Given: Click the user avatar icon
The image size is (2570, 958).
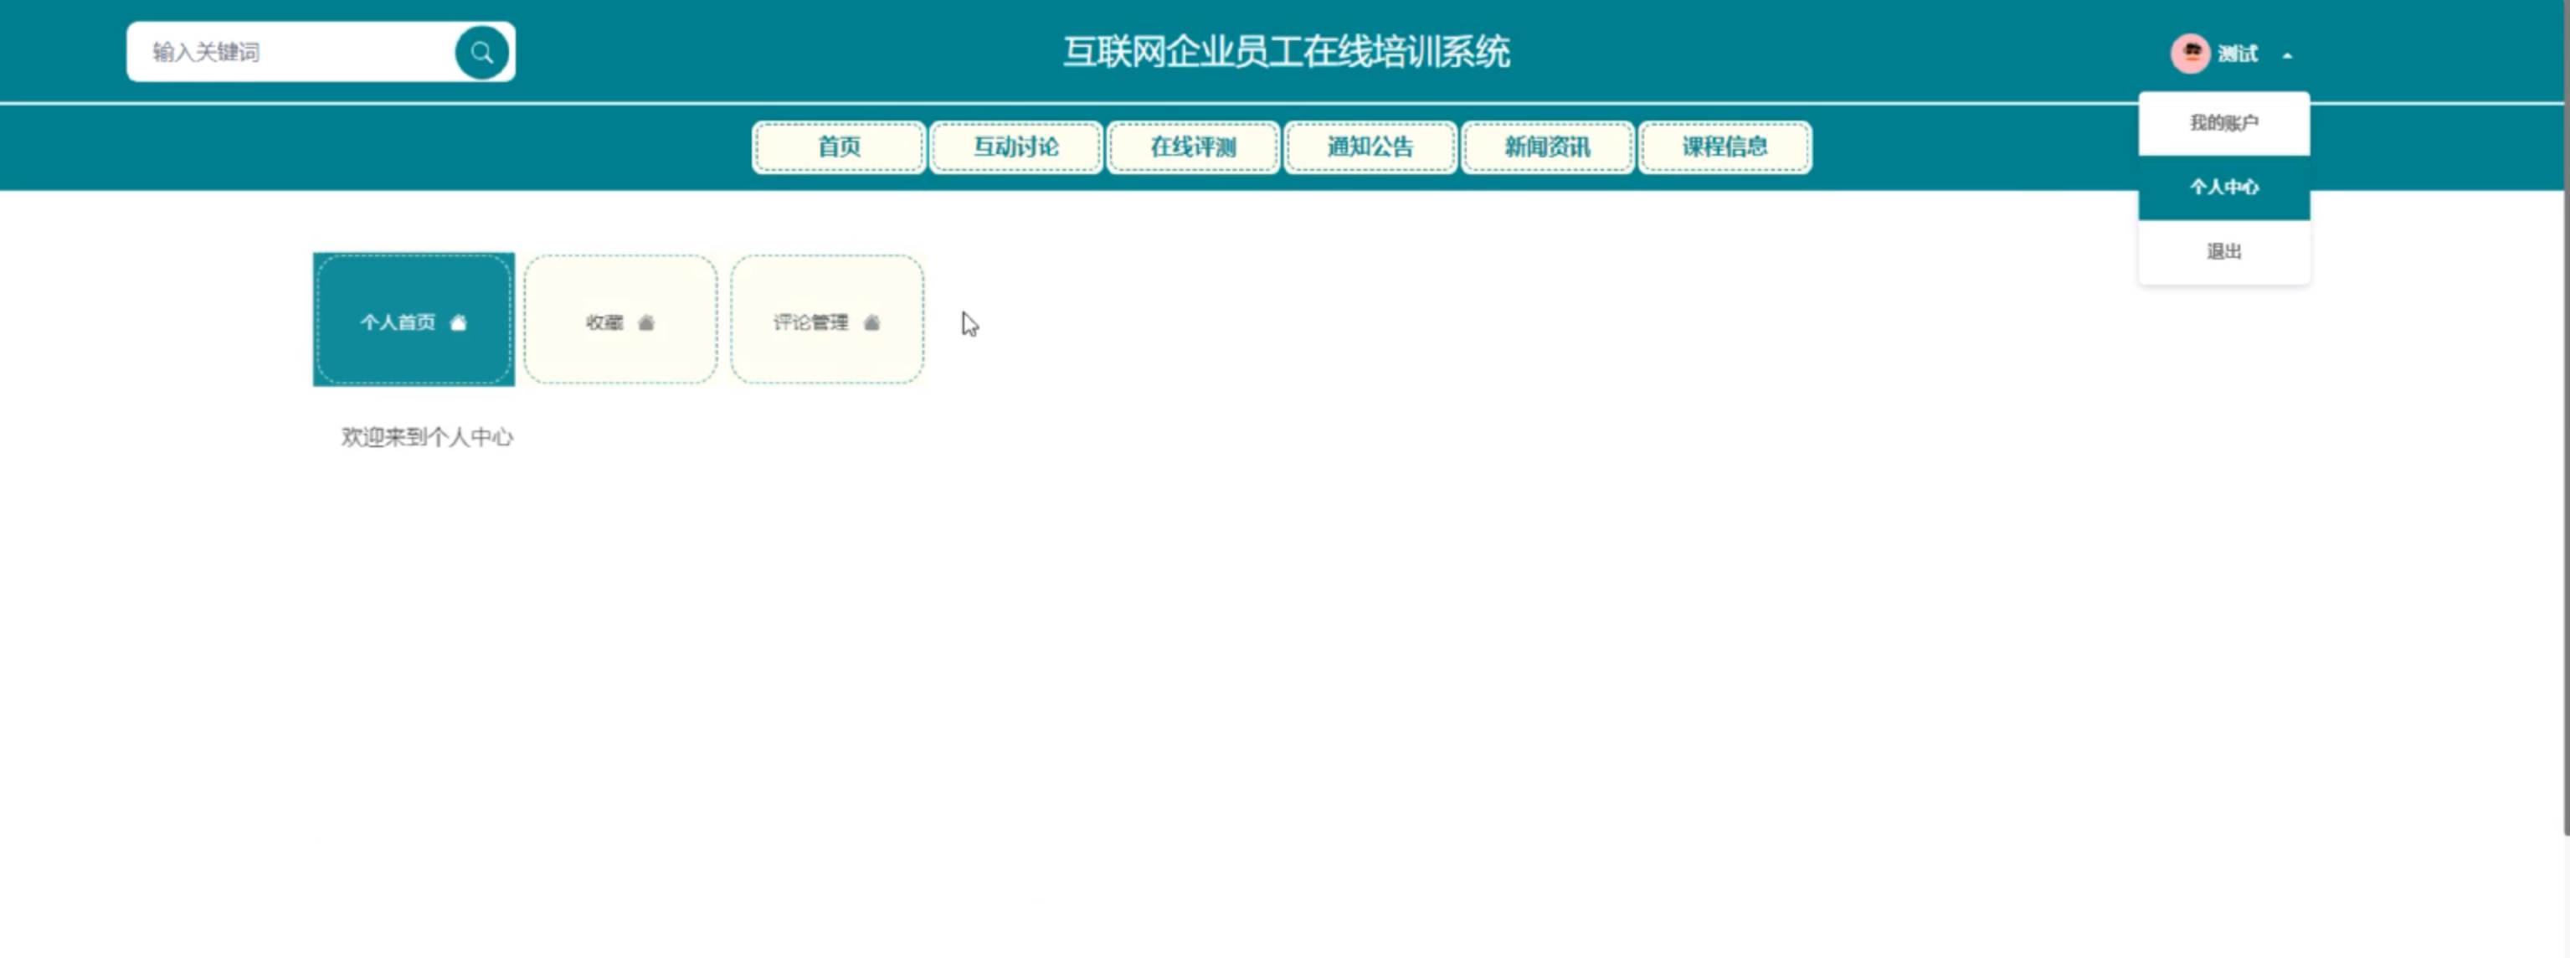Looking at the screenshot, I should click(2190, 53).
